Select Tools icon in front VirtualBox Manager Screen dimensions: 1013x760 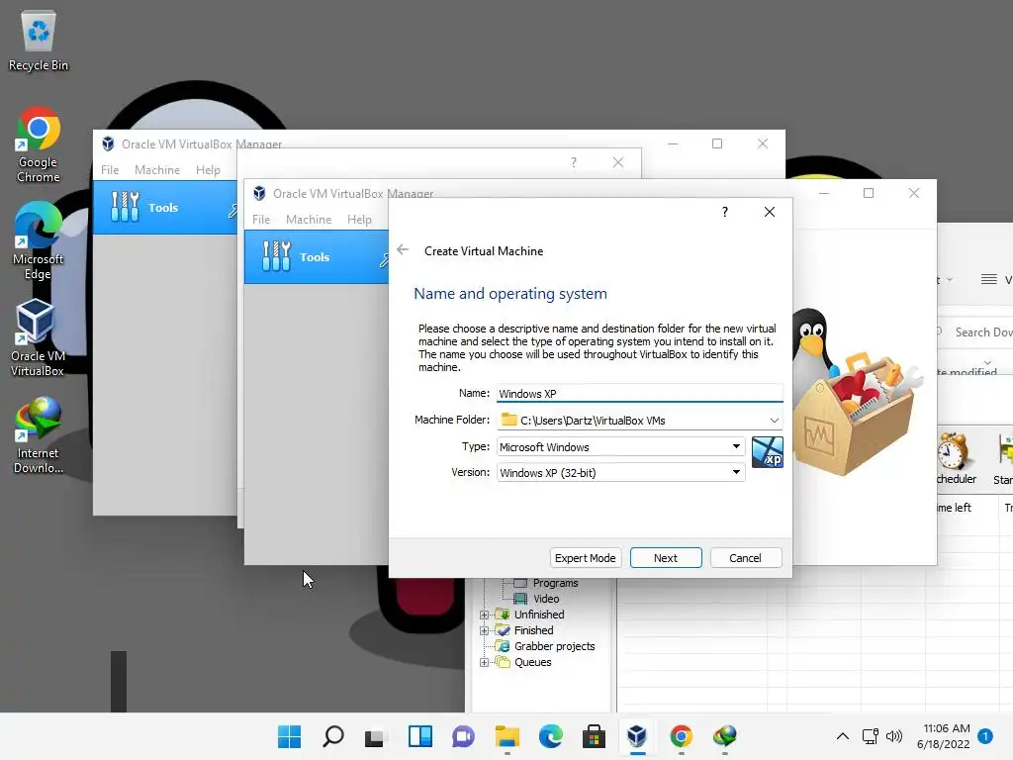(277, 256)
